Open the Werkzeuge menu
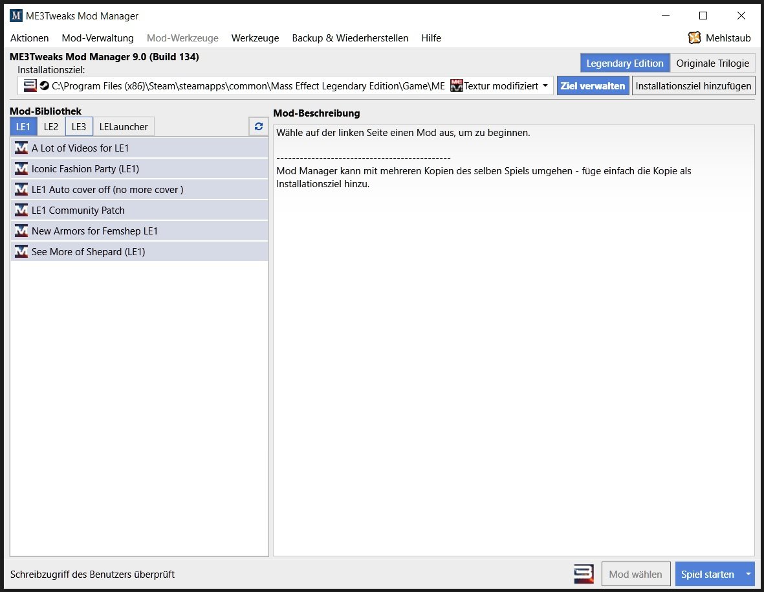The width and height of the screenshot is (764, 592). pos(256,38)
